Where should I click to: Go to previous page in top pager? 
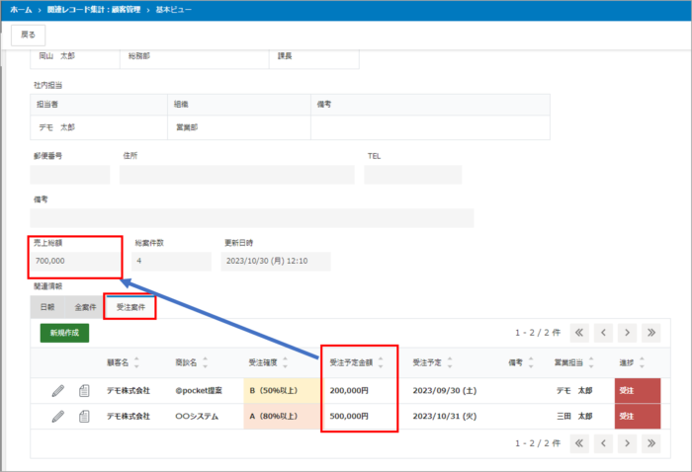(603, 333)
